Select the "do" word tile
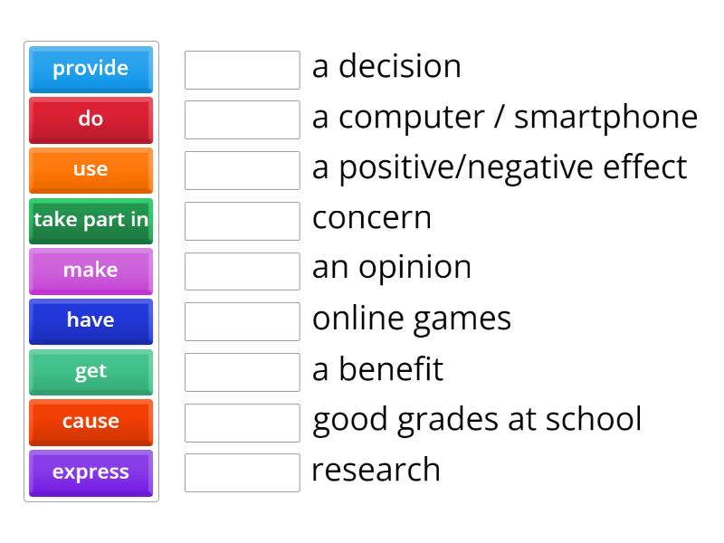The width and height of the screenshot is (724, 543). click(90, 120)
